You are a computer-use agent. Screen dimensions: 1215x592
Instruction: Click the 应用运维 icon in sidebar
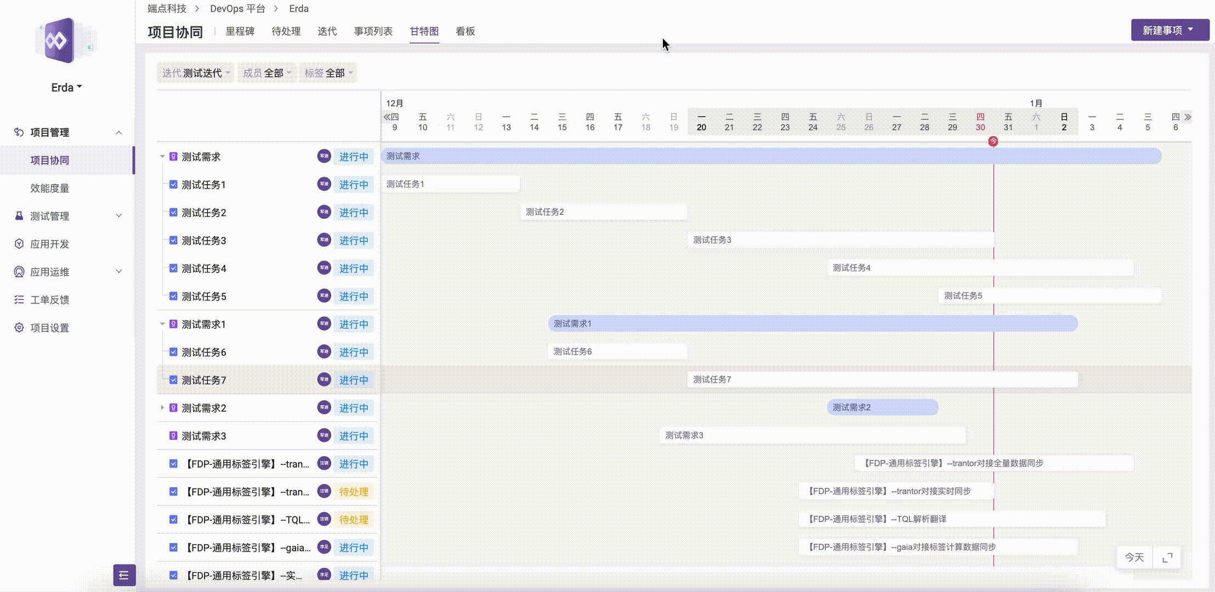(18, 272)
